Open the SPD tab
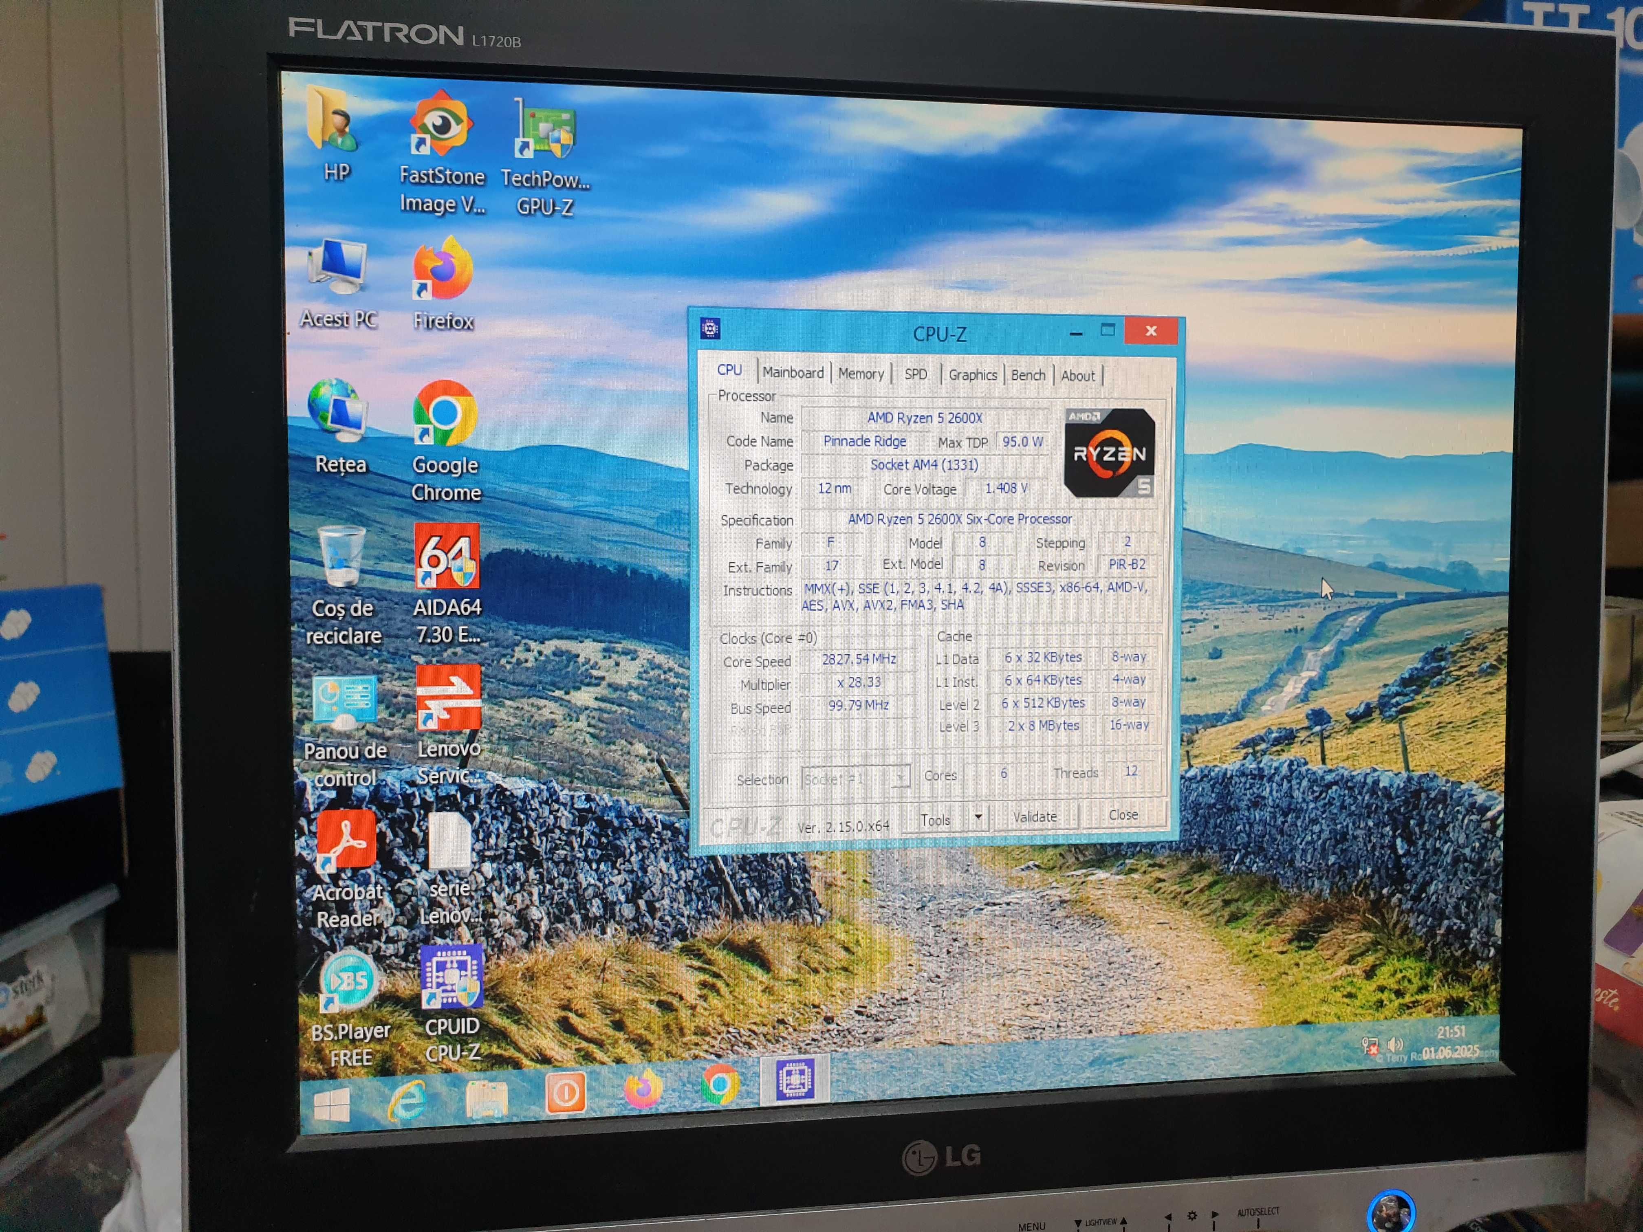 point(915,374)
